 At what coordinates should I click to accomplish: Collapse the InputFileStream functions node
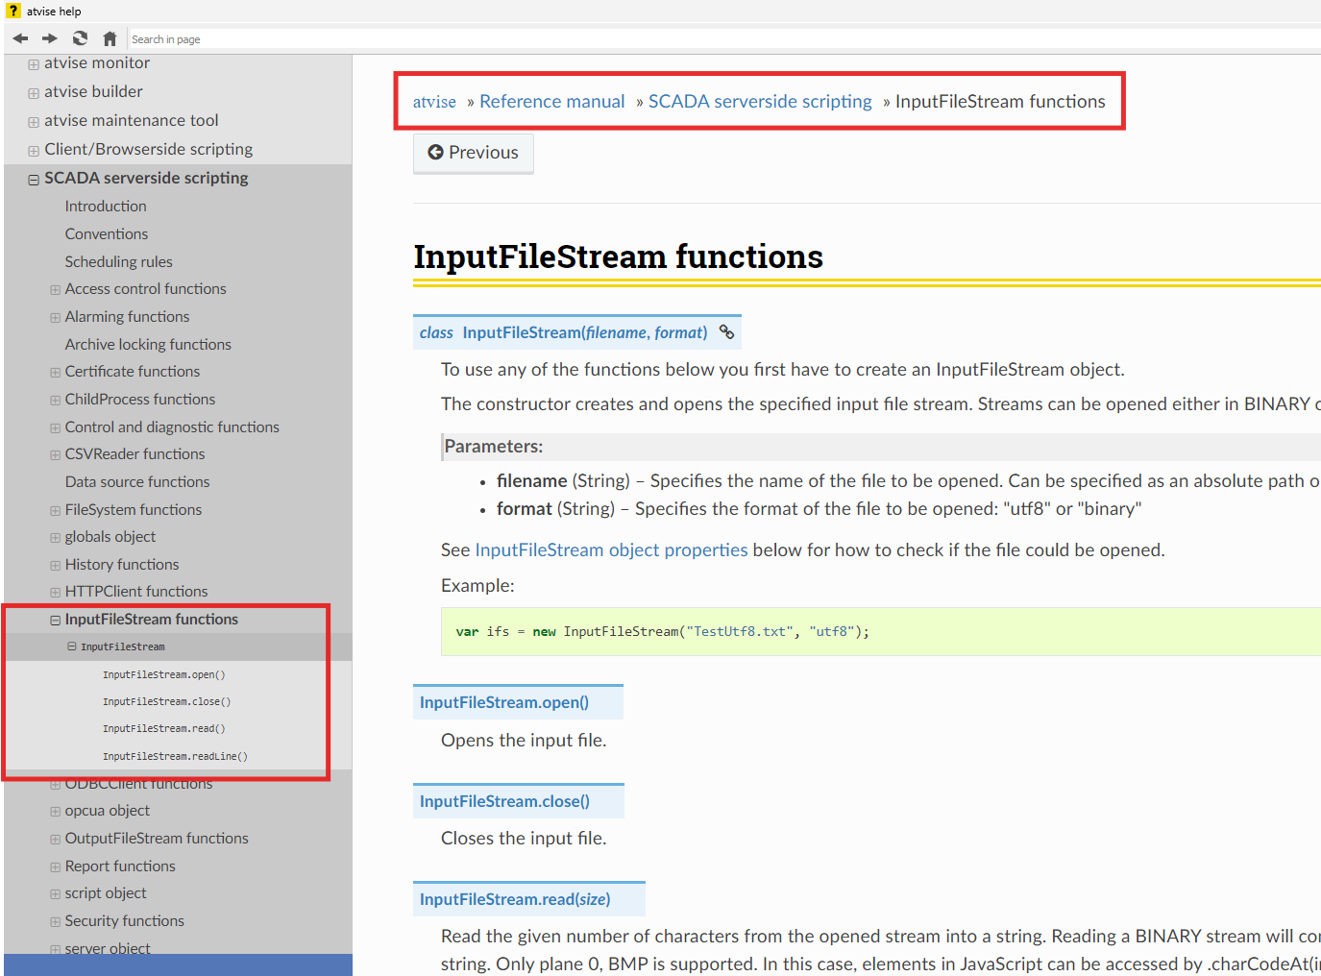pyautogui.click(x=55, y=620)
